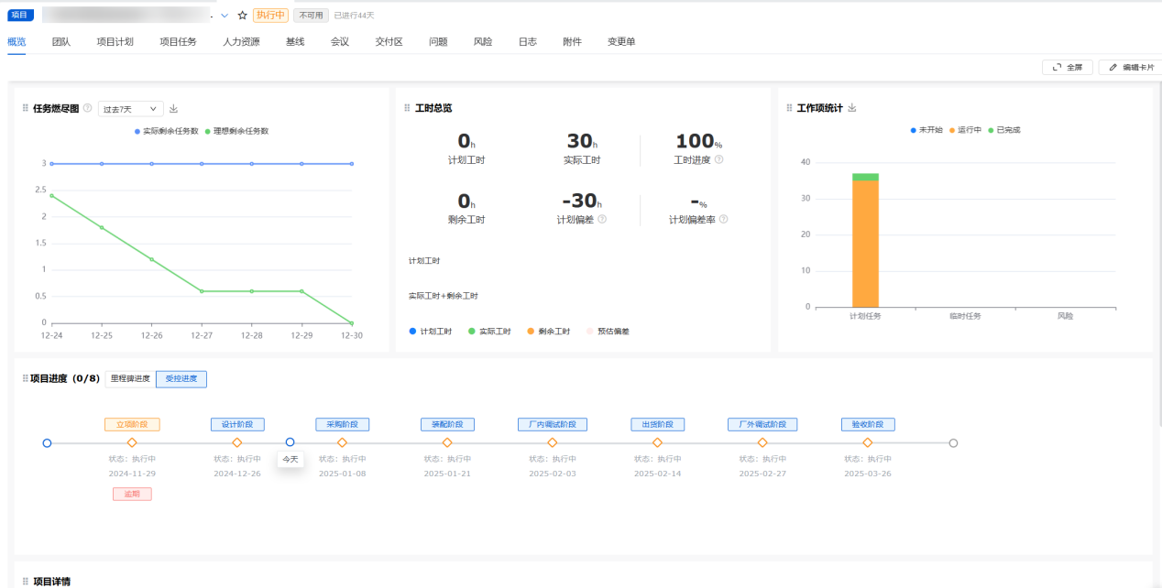Open the 日志 tab
The width and height of the screenshot is (1162, 588).
point(528,42)
